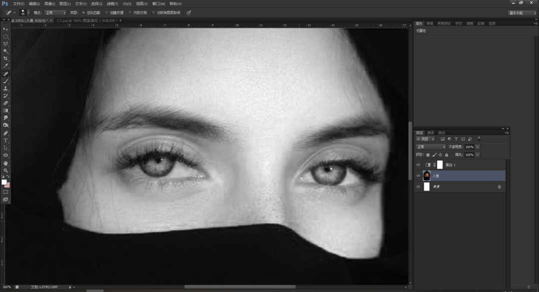Toggle lock image pixels brush icon
The height and width of the screenshot is (292, 539).
click(x=434, y=155)
